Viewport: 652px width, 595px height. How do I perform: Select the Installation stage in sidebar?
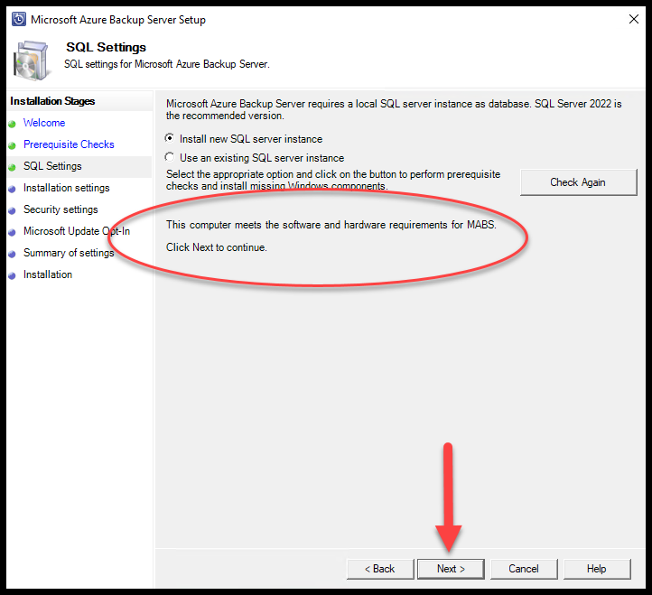48,274
